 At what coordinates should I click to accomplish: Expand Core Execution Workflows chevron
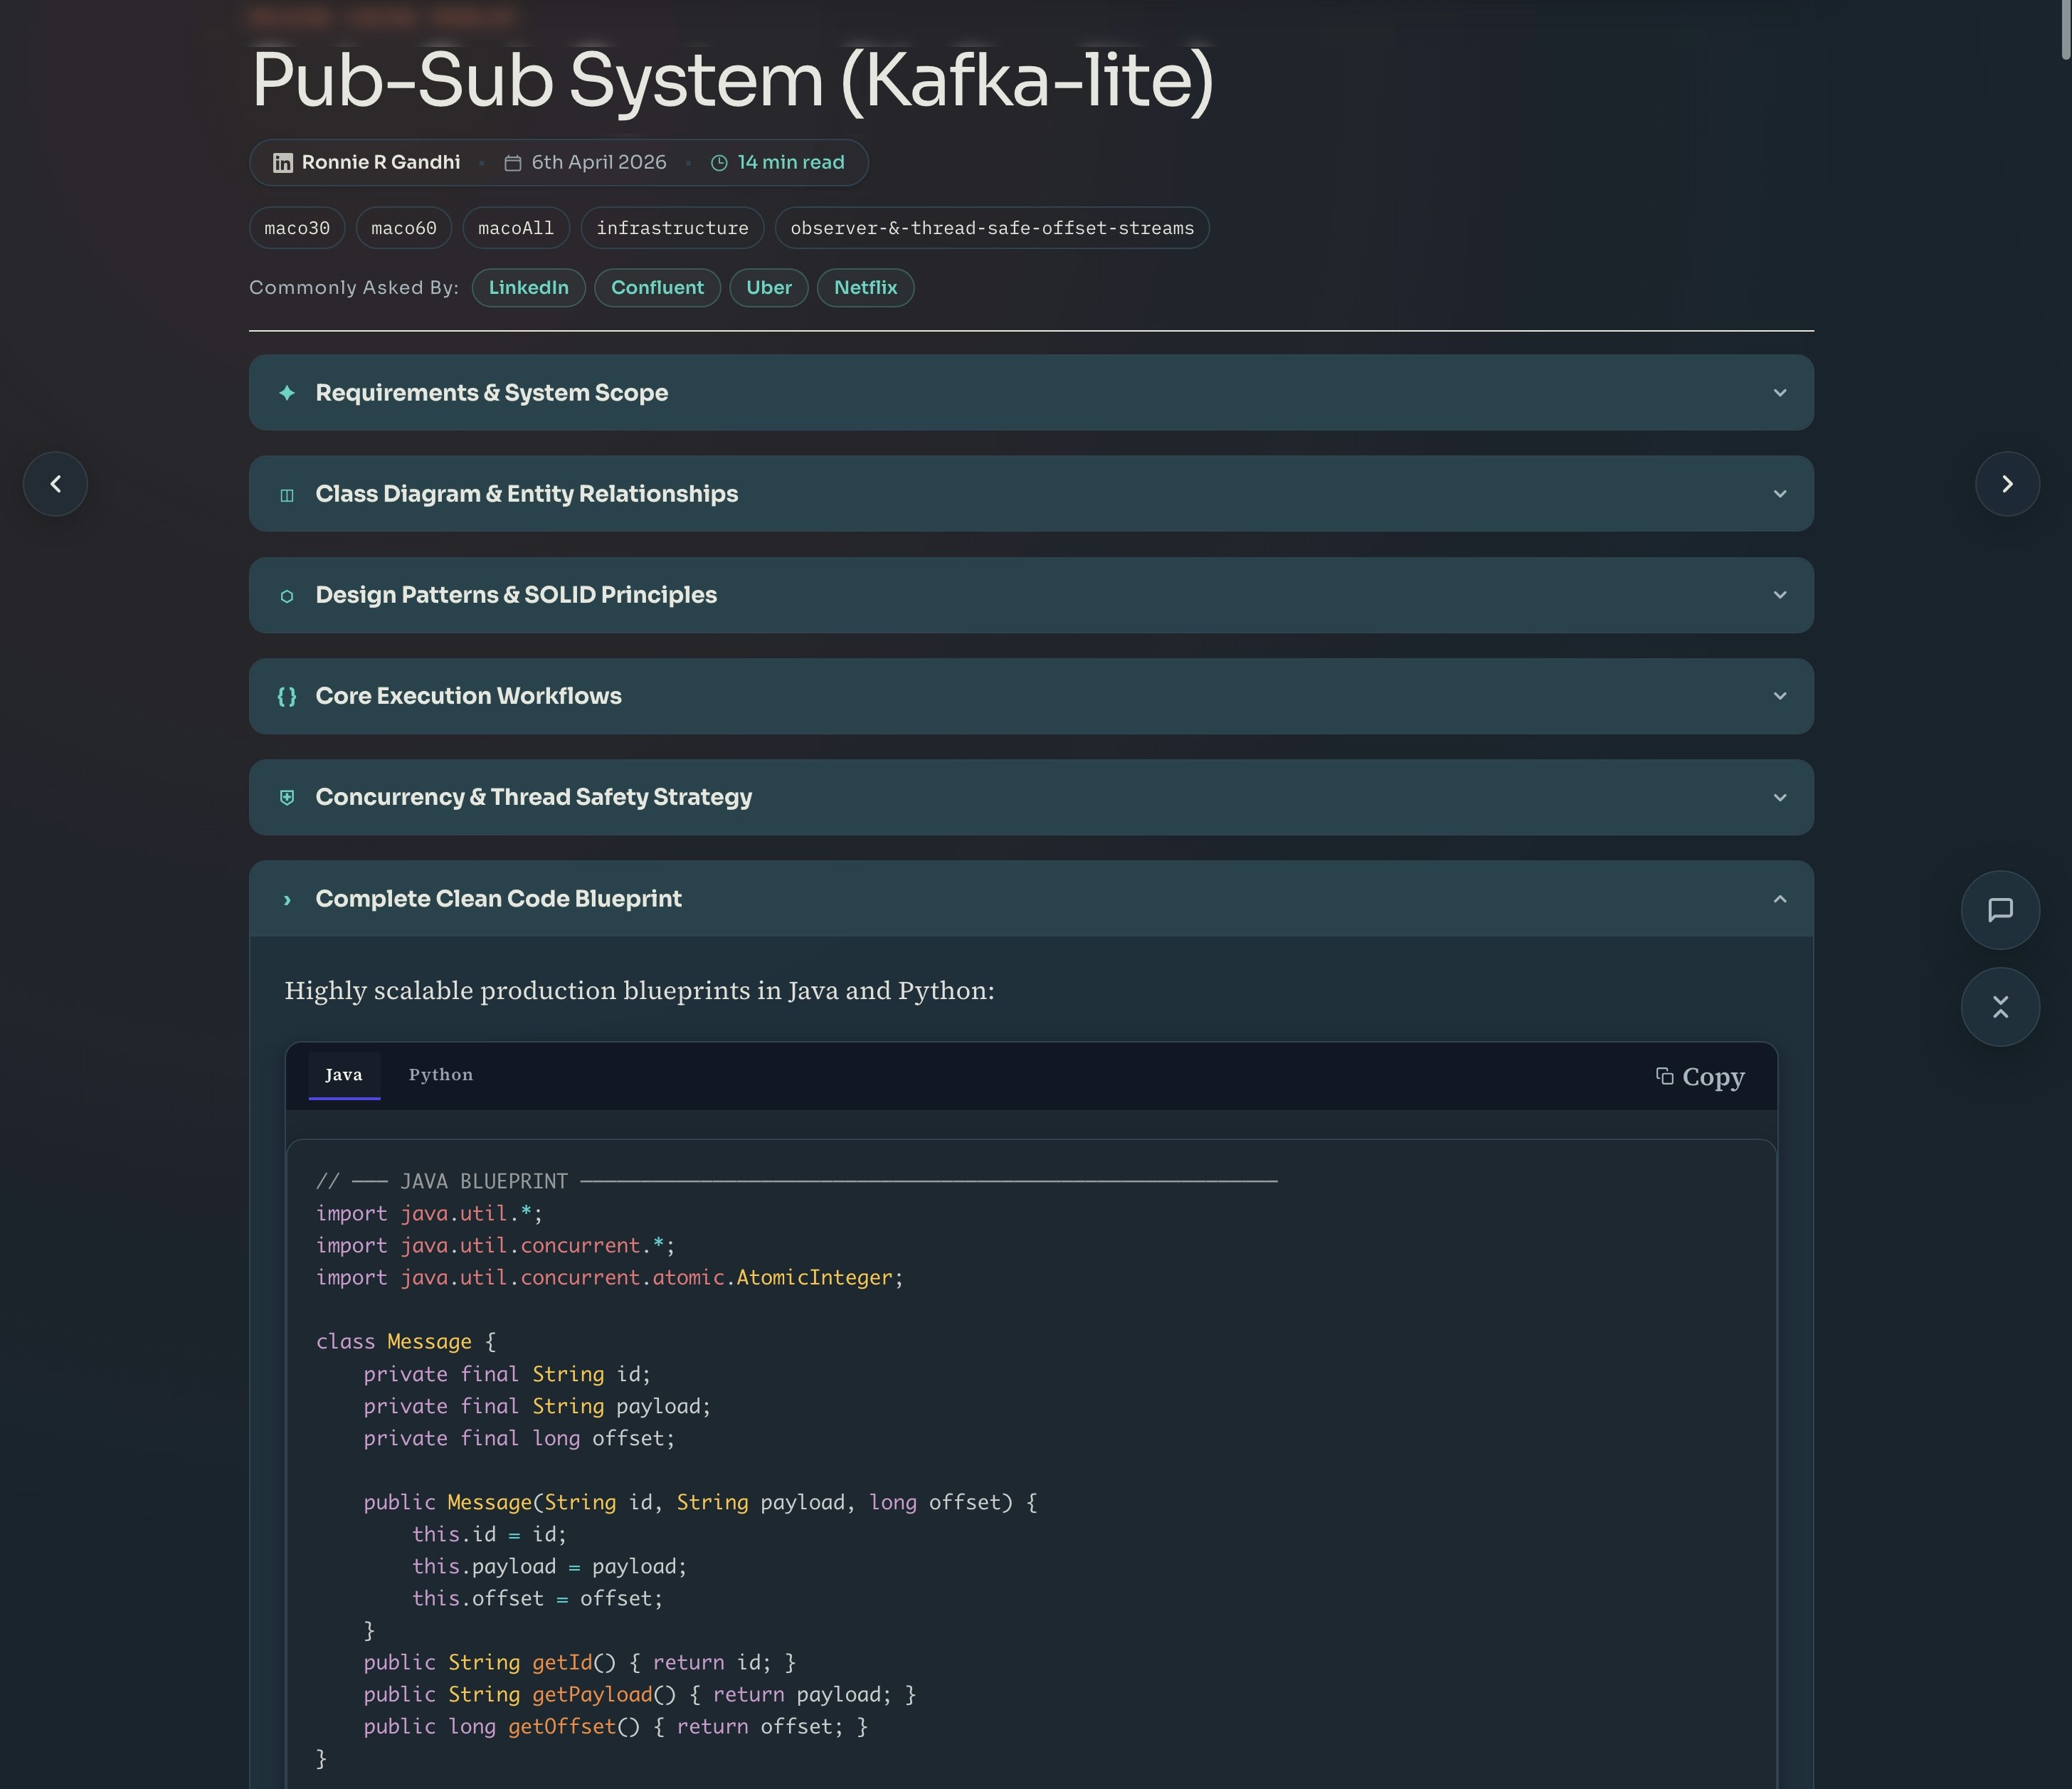1780,696
